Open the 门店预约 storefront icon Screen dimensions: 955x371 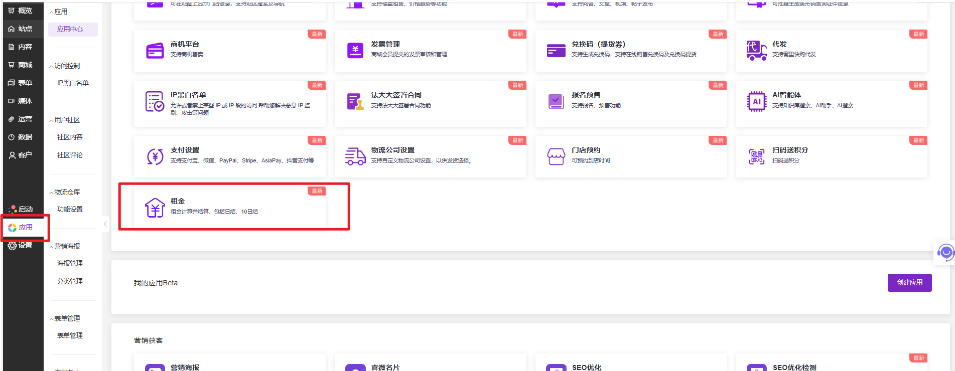point(556,156)
